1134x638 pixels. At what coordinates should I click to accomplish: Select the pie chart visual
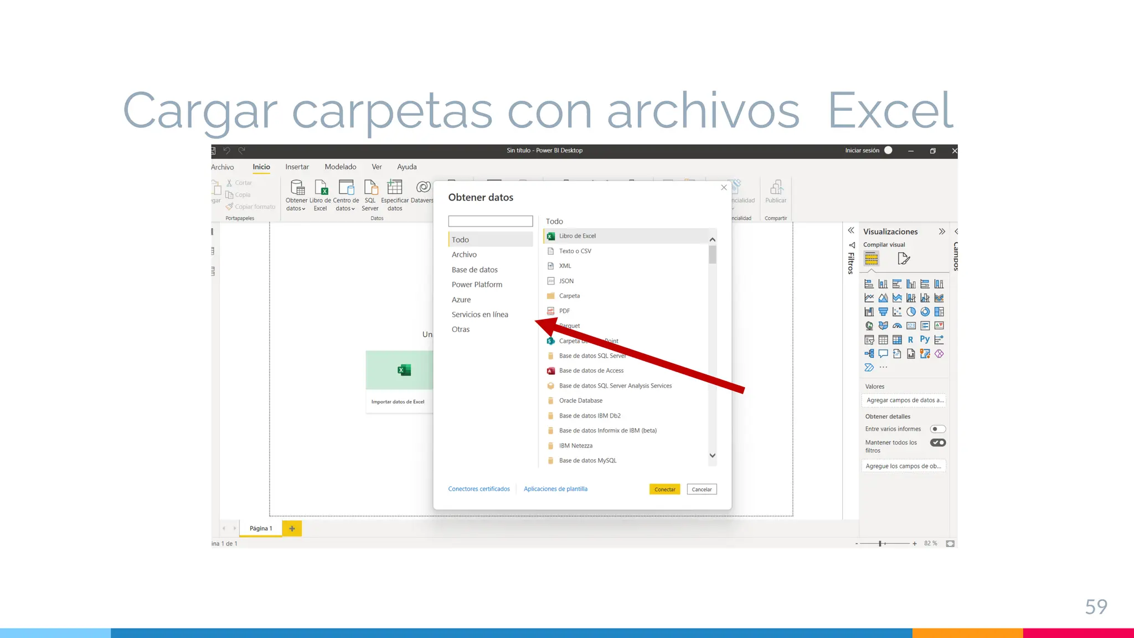911,312
